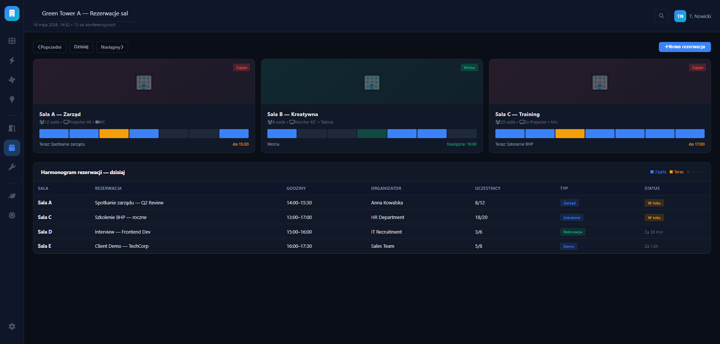Open the ventilation fan sidebar icon
The height and width of the screenshot is (344, 720).
pyautogui.click(x=12, y=80)
